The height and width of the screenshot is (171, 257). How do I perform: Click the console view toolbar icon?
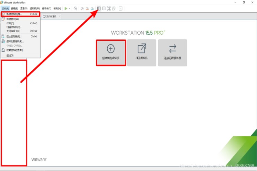click(121, 9)
